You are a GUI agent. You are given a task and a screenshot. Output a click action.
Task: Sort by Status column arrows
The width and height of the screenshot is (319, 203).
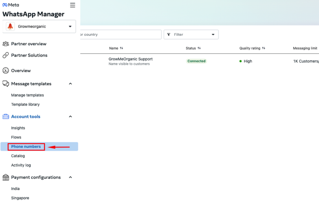coord(199,48)
